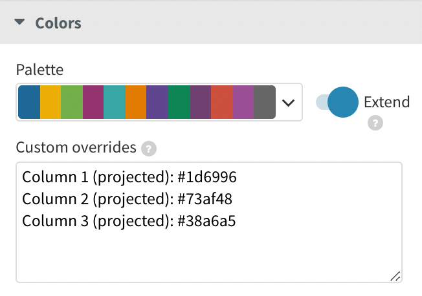
Task: Click the help icon below Extend
Action: tap(374, 123)
